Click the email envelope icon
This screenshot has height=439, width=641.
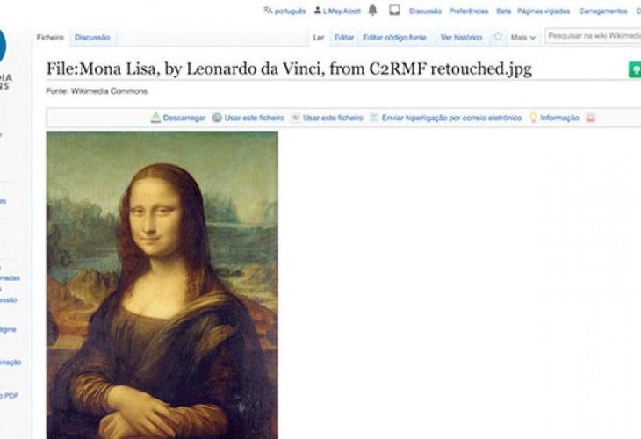pyautogui.click(x=374, y=118)
